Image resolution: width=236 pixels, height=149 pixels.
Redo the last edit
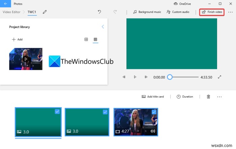coord(115,12)
